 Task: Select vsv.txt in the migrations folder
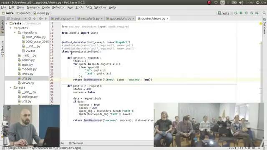click(29, 51)
